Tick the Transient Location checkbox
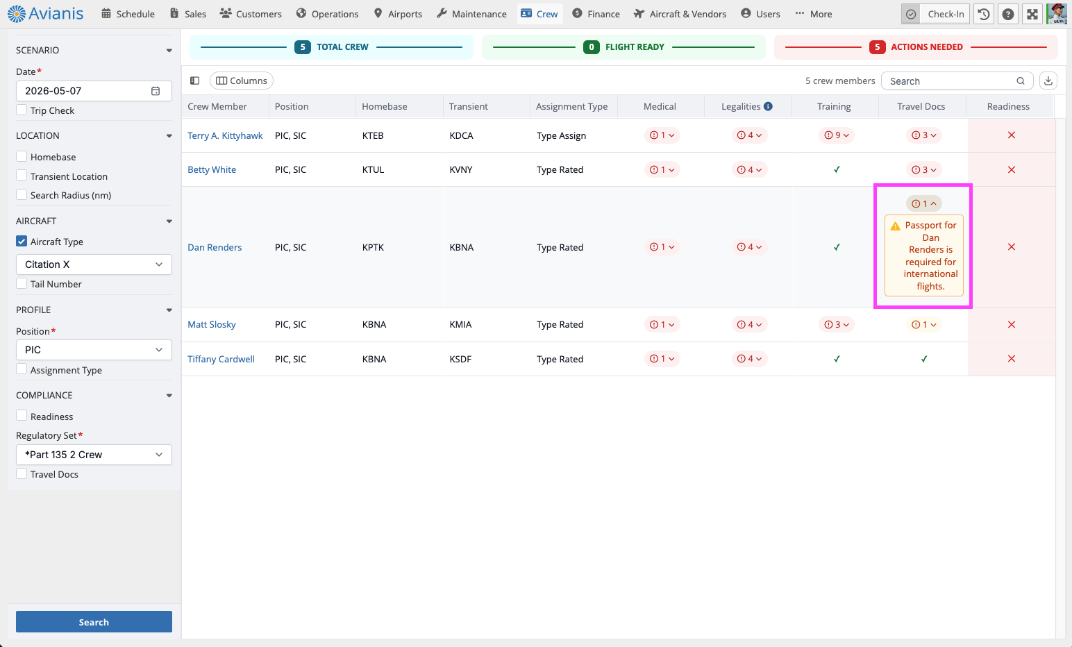The height and width of the screenshot is (647, 1072). pyautogui.click(x=22, y=176)
